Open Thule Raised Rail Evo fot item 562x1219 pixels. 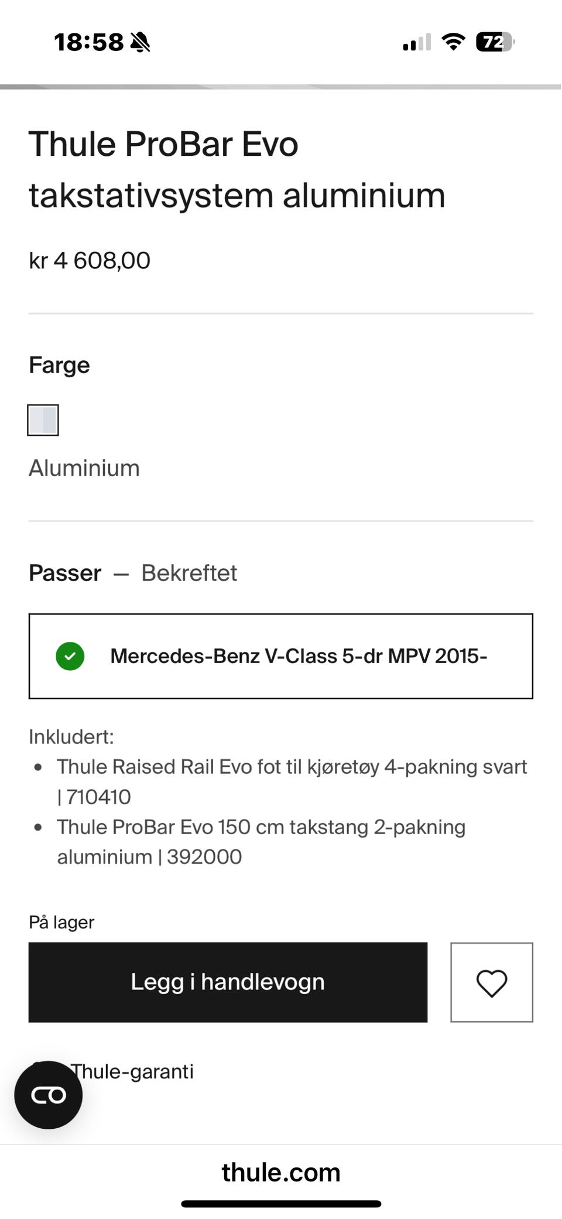pos(292,781)
